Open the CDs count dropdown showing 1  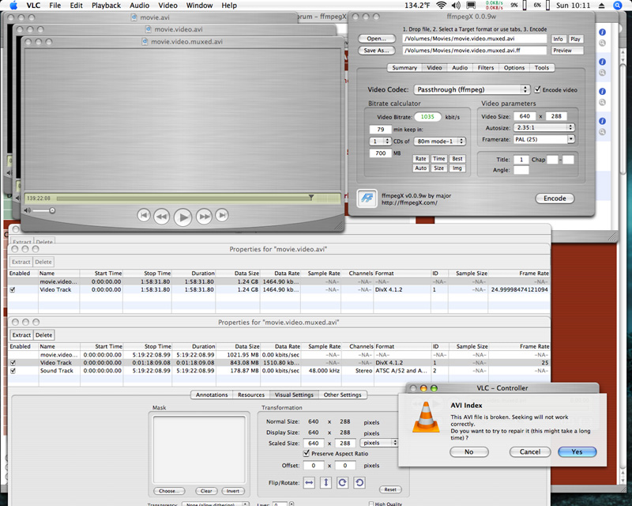(380, 142)
